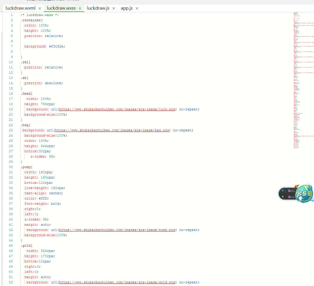Click the 'bottom:30rpx' line
The image size is (314, 286).
(38, 151)
